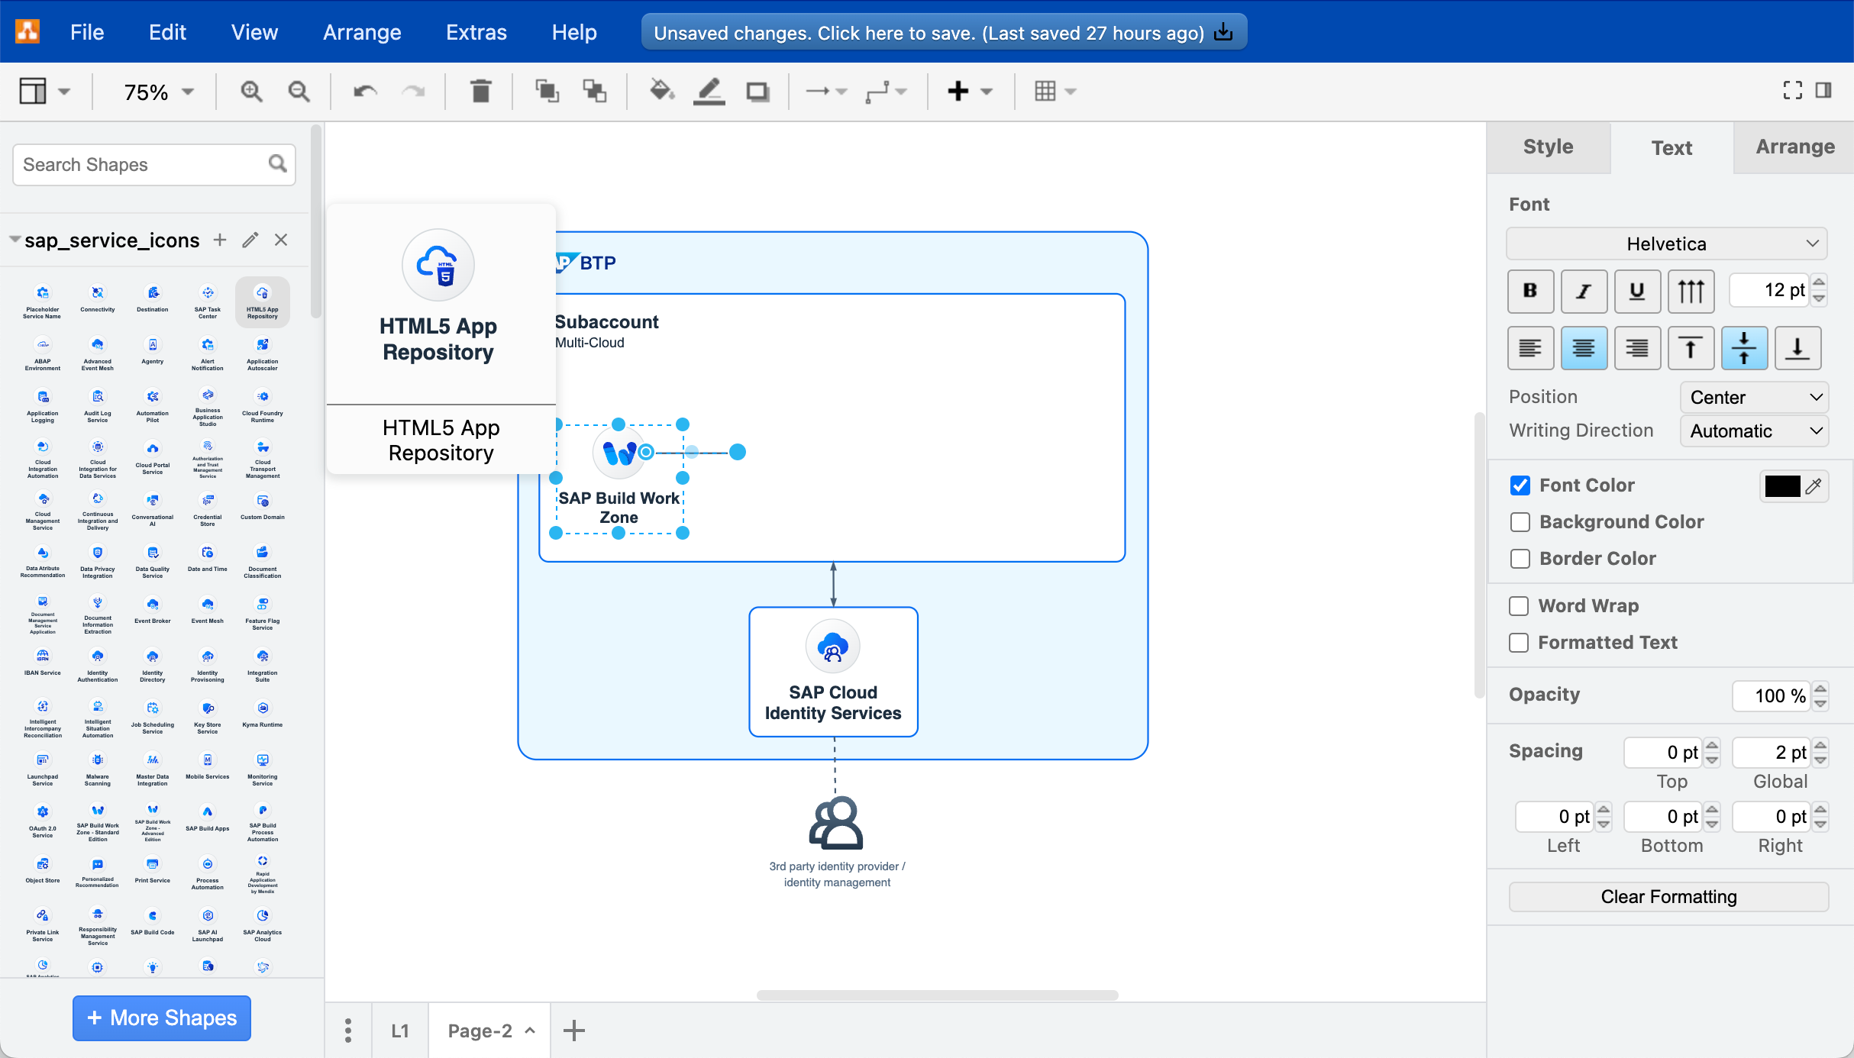This screenshot has width=1854, height=1058.
Task: Select the Kyma Runtime icon
Action: click(263, 714)
